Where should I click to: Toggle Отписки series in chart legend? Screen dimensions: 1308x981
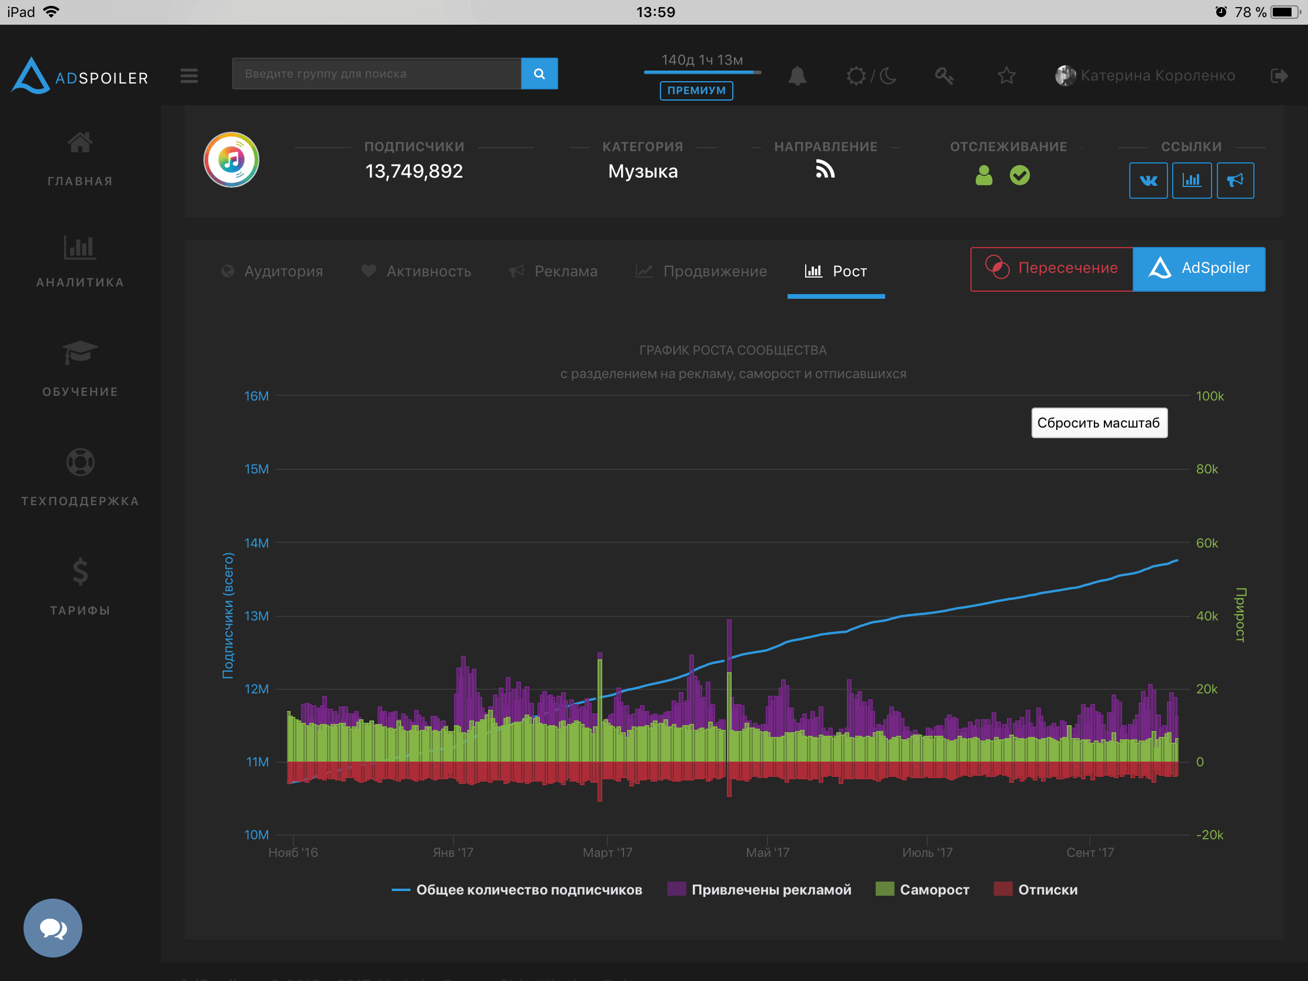coord(1036,889)
